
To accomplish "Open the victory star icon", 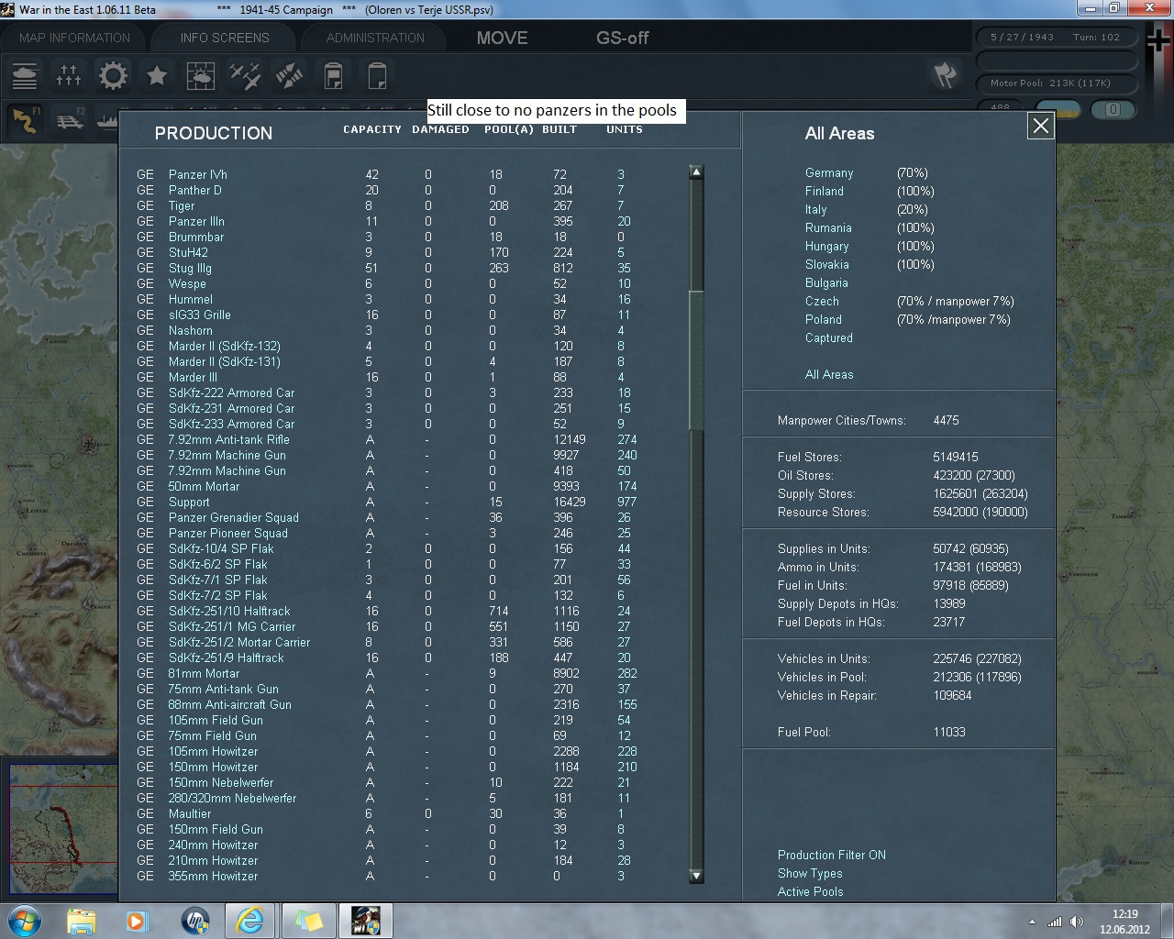I will click(157, 75).
